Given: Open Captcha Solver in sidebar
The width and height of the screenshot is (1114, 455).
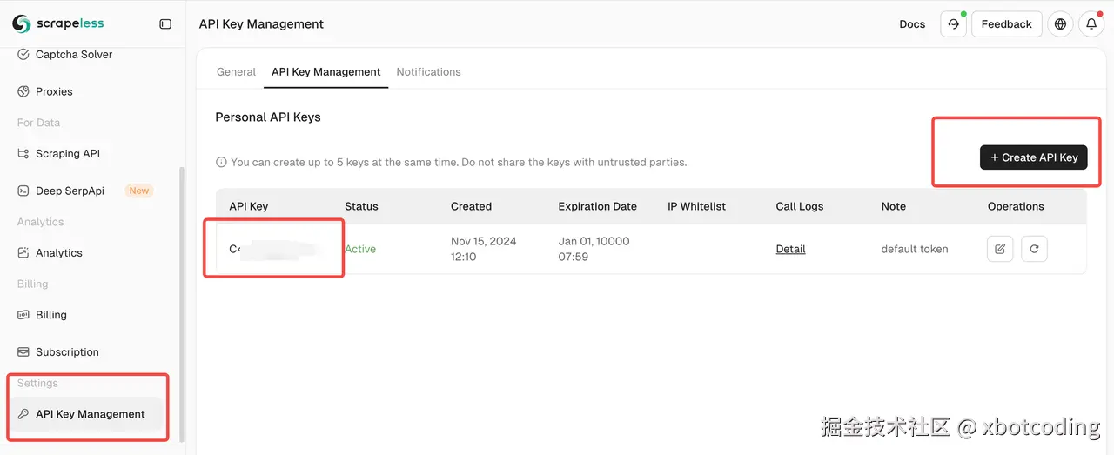Looking at the screenshot, I should pyautogui.click(x=73, y=54).
